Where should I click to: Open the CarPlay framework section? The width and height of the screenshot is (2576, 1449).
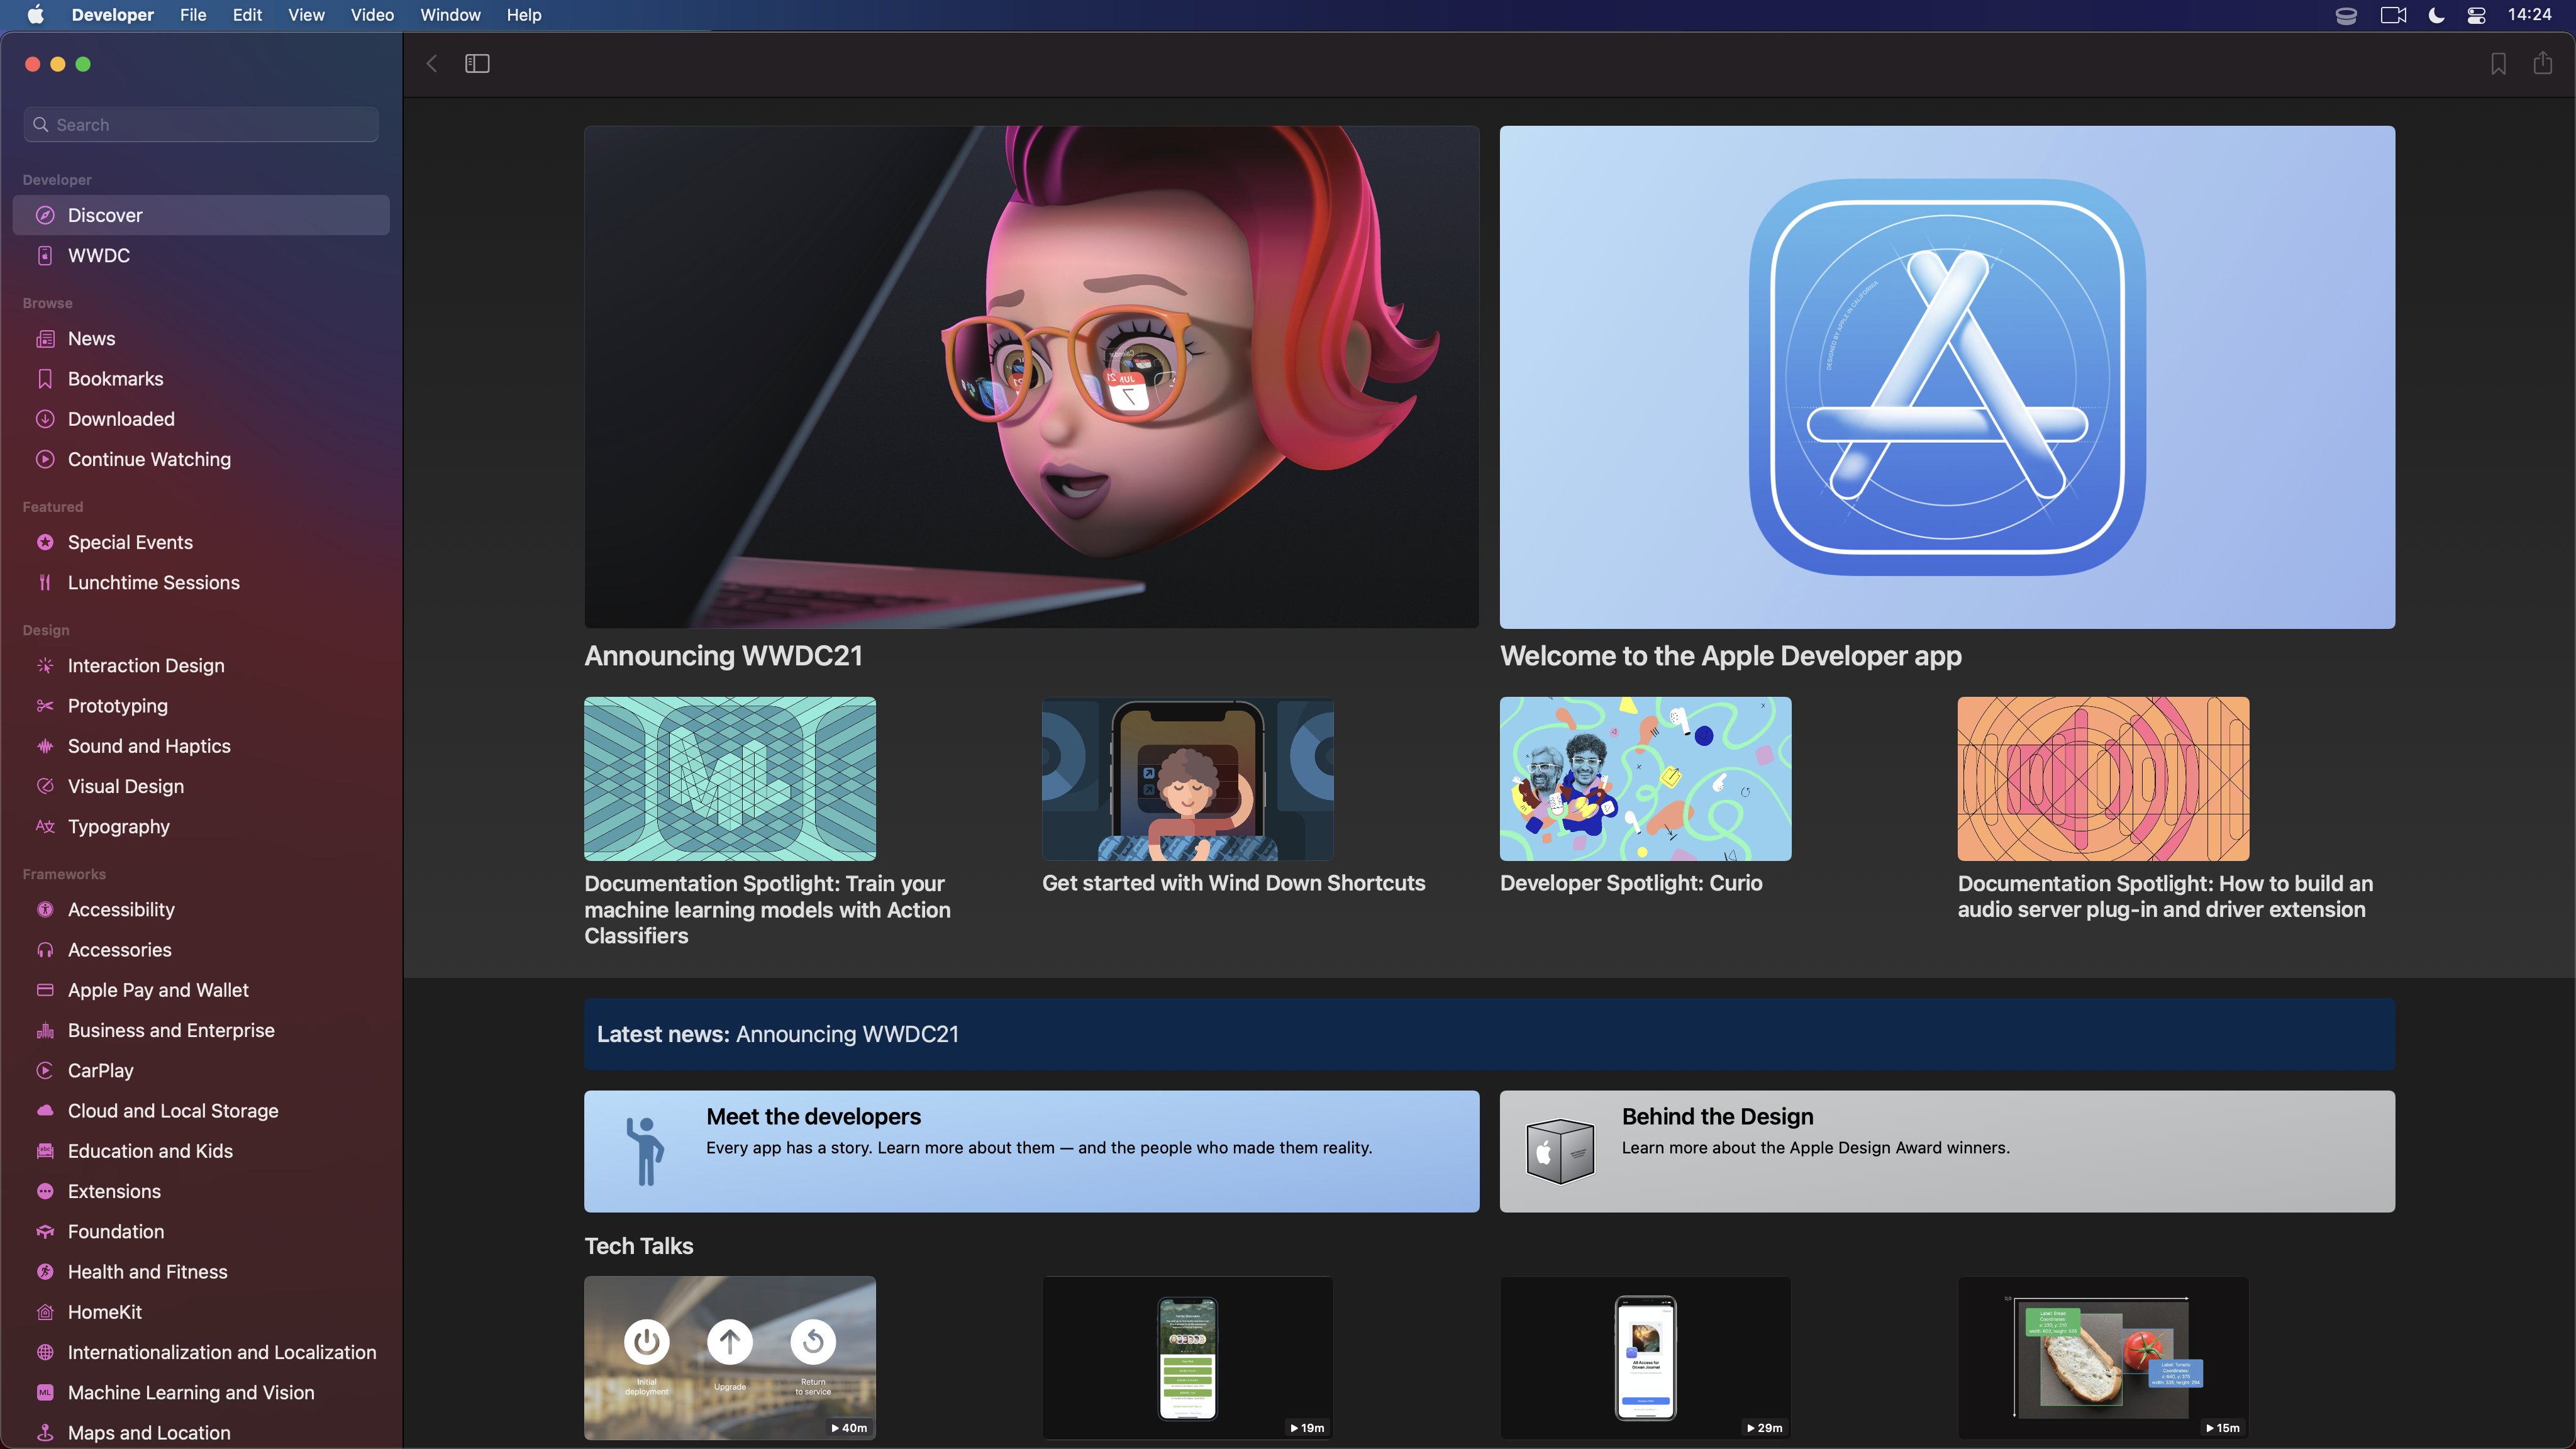coord(100,1070)
